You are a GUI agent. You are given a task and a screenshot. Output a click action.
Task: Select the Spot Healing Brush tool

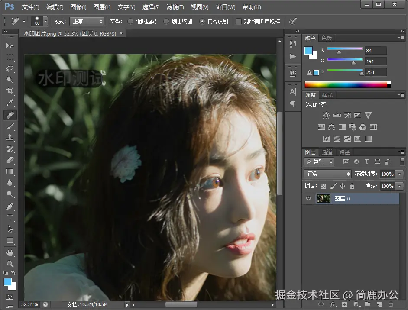point(10,115)
